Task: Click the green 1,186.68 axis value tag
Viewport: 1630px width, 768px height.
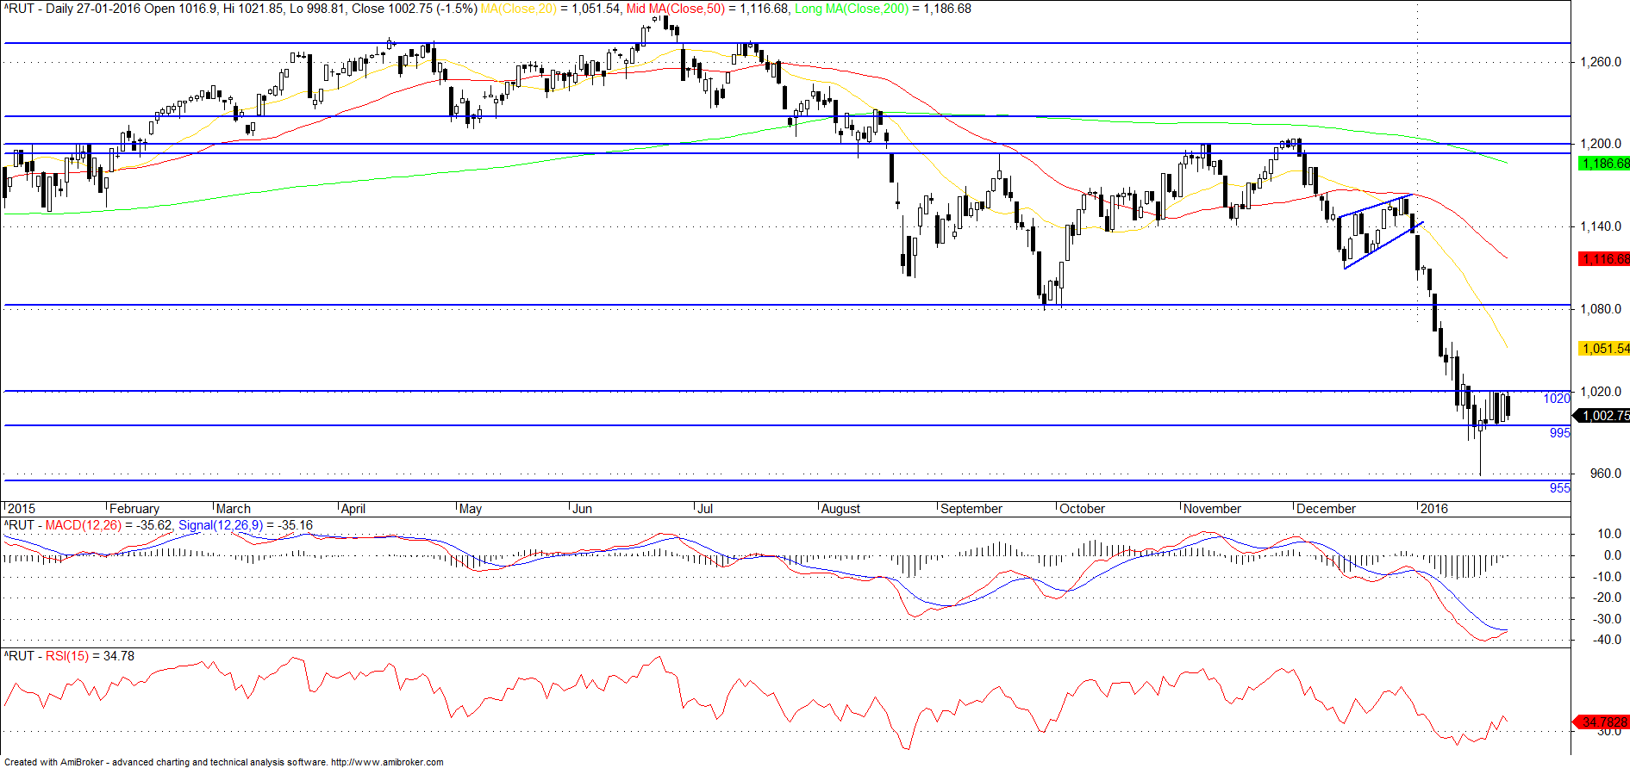Action: [x=1603, y=164]
